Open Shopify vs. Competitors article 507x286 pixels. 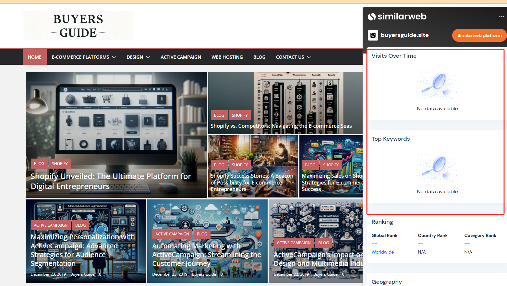(x=281, y=126)
